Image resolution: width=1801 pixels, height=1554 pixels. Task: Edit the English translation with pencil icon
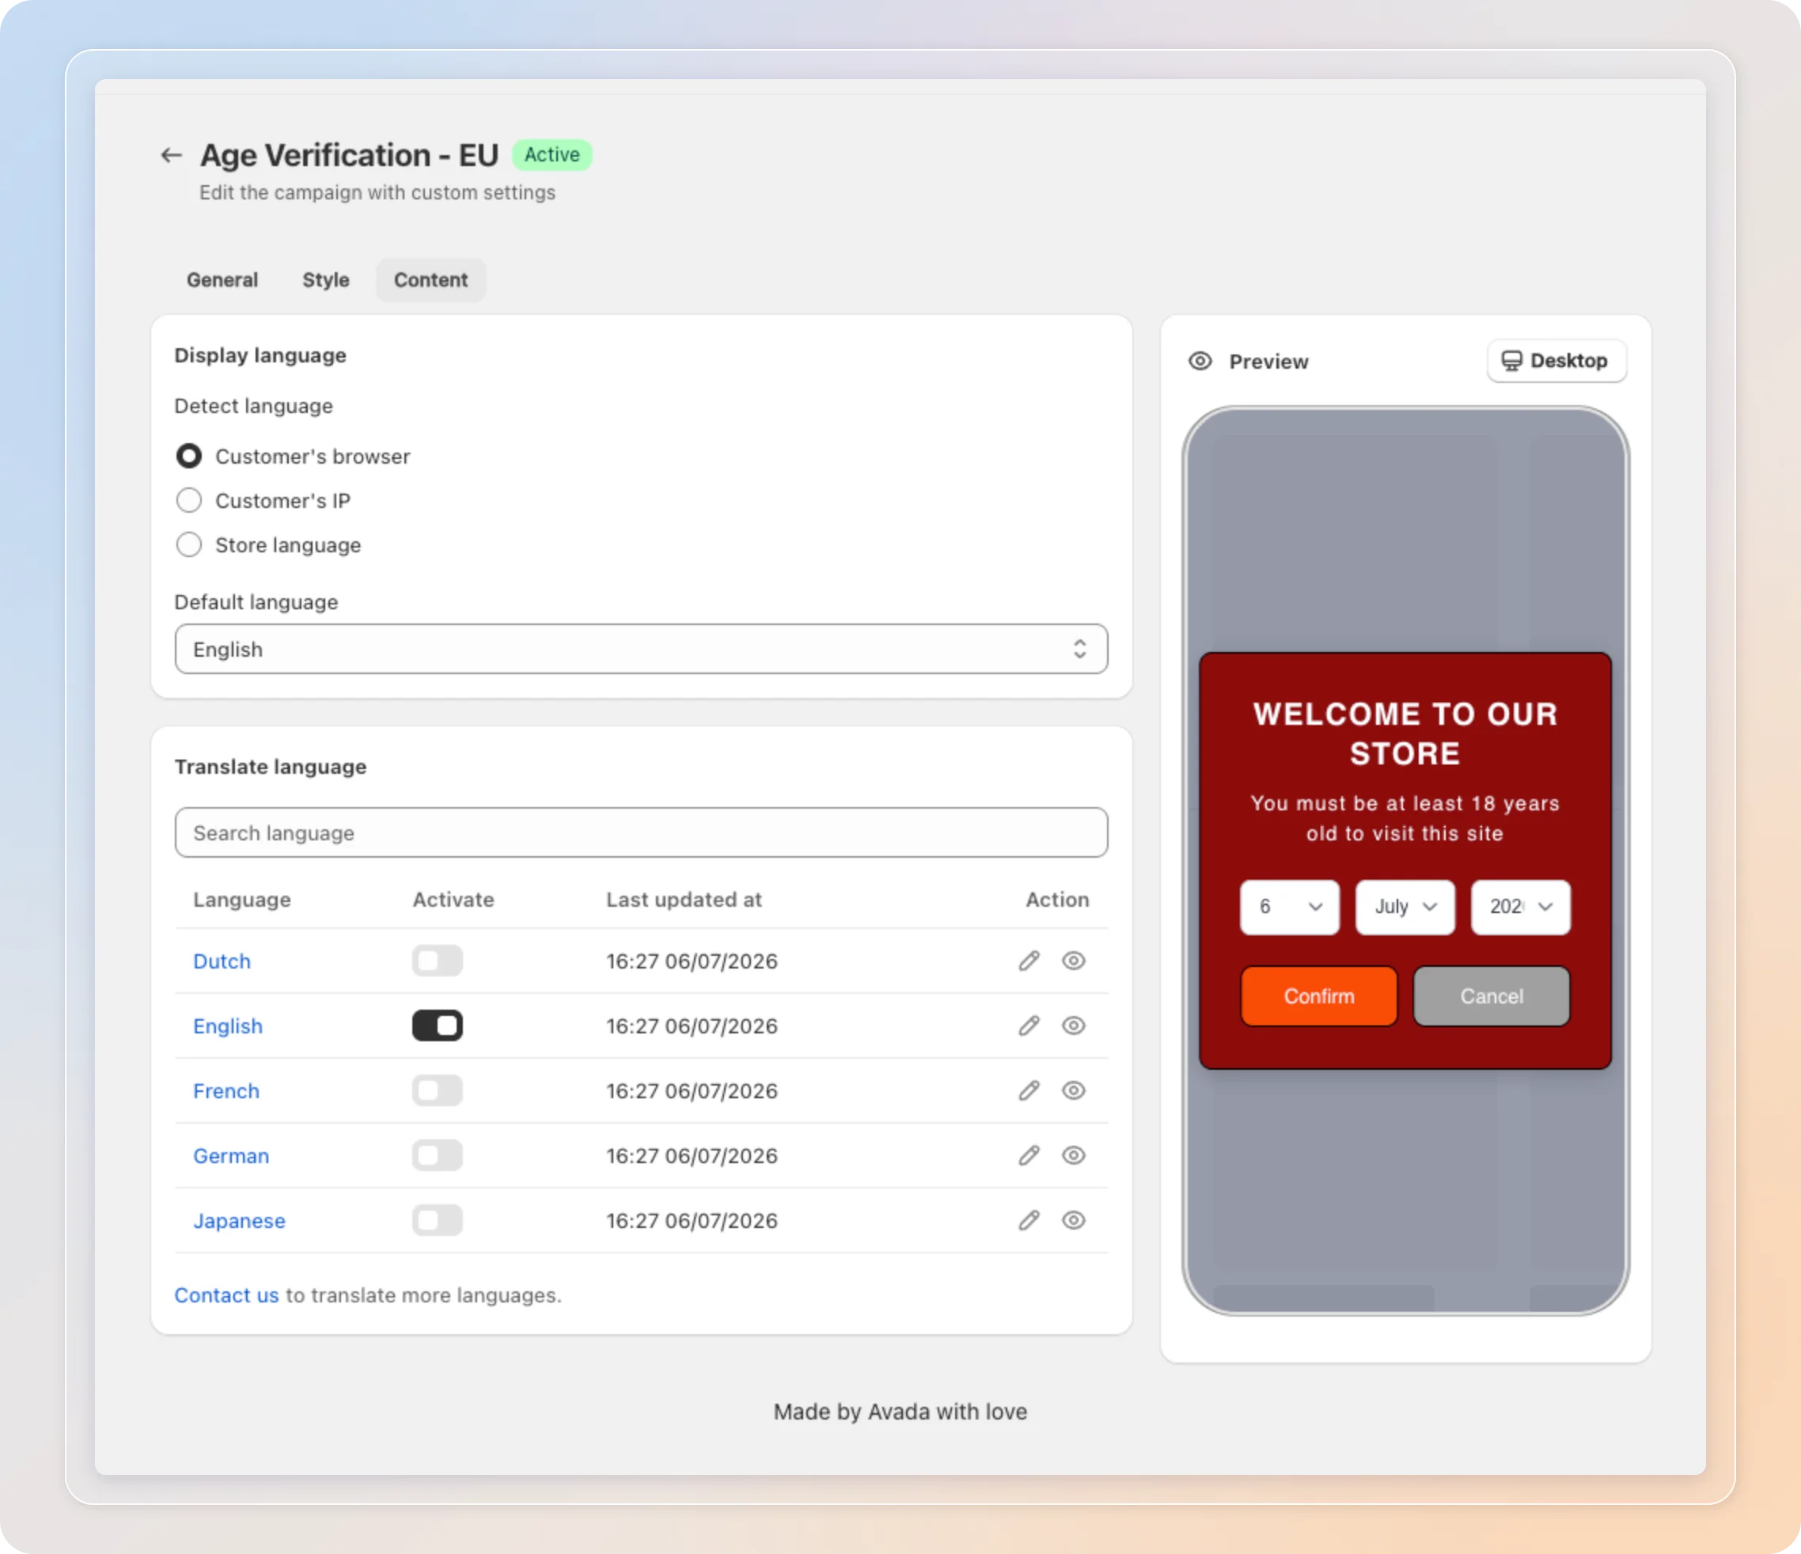[1029, 1025]
